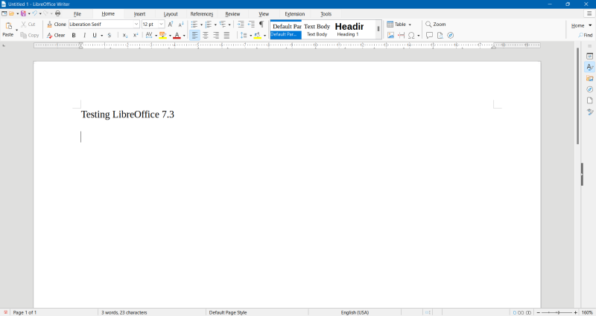This screenshot has height=316, width=596.
Task: Click the Clone formatting button
Action: (57, 25)
